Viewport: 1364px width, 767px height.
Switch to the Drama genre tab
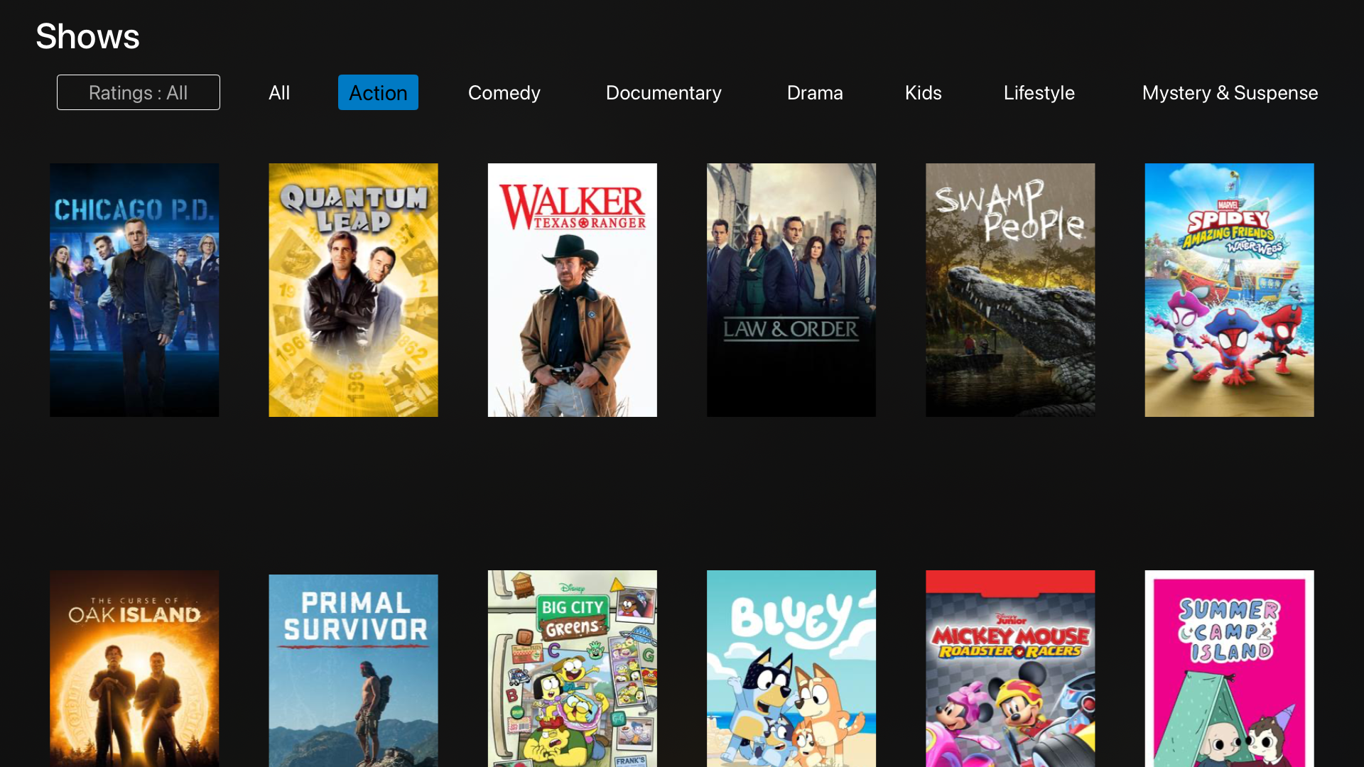[x=815, y=92]
